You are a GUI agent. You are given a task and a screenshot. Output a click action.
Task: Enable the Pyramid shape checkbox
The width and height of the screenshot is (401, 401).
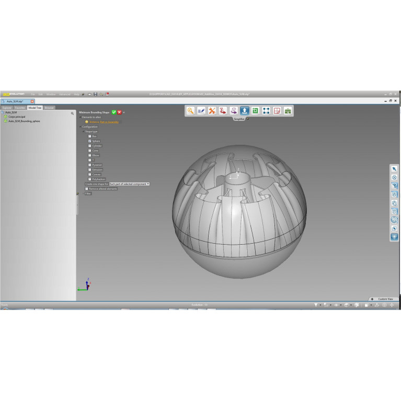point(90,165)
